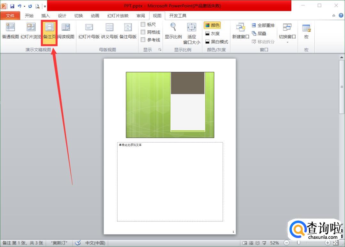Switch to the Design (设计) tab
Image resolution: width=345 pixels, height=247 pixels.
(62, 16)
